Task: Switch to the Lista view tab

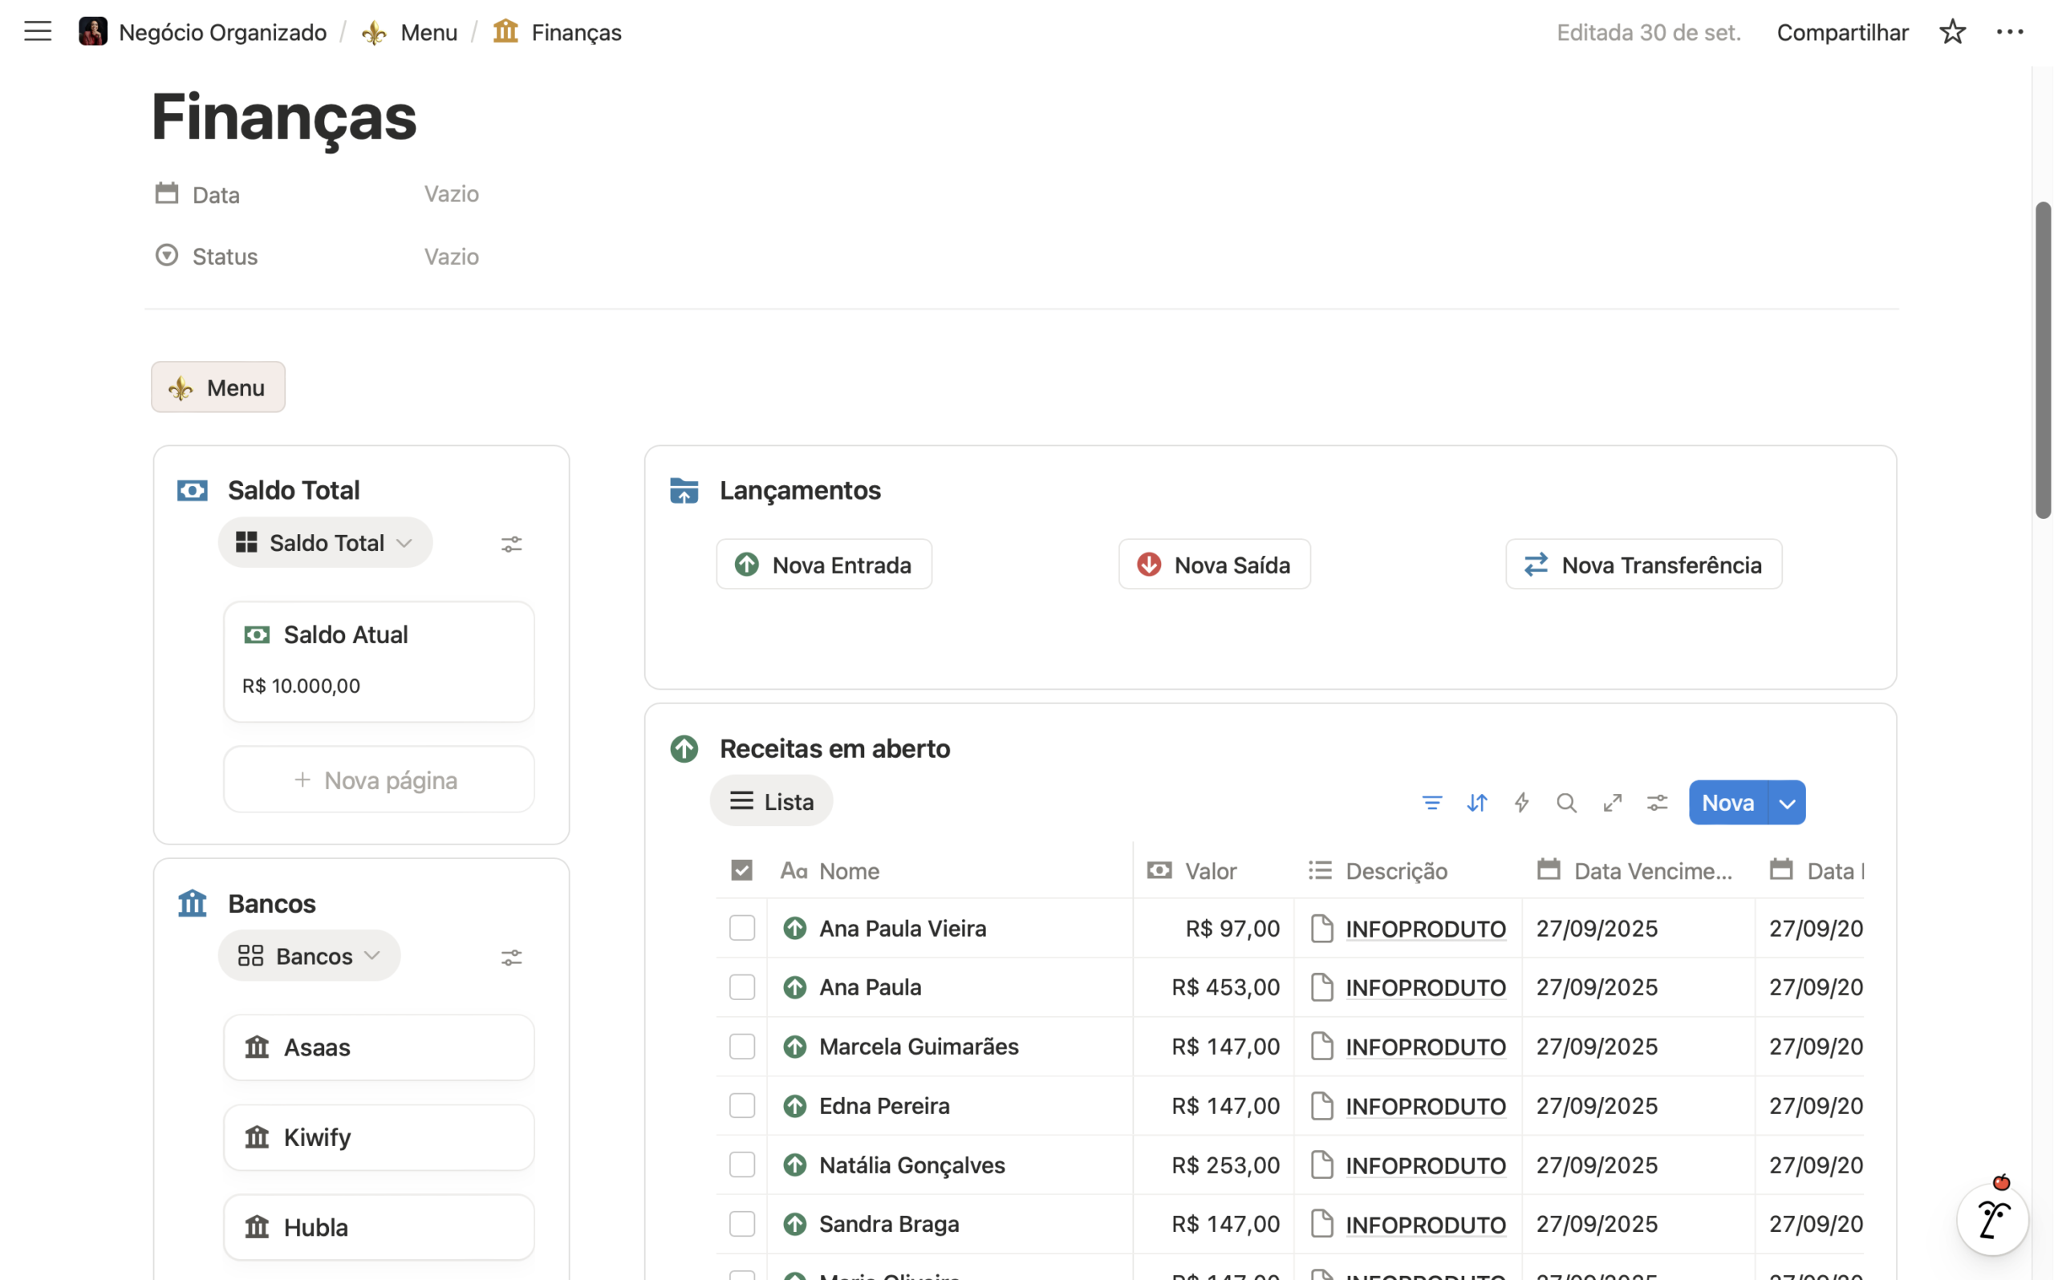Action: 771,801
